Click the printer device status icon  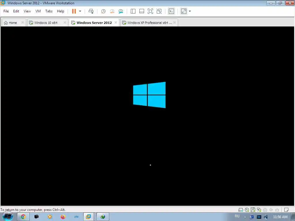coord(265,210)
